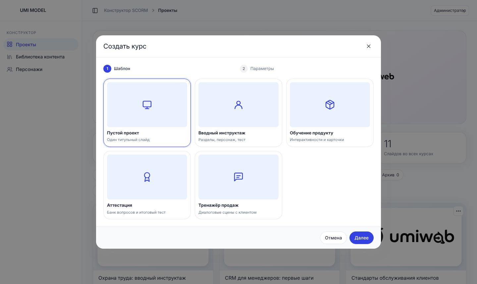Viewport: 477px width, 284px height.
Task: Select the Обучение продукту template title
Action: tap(311, 133)
